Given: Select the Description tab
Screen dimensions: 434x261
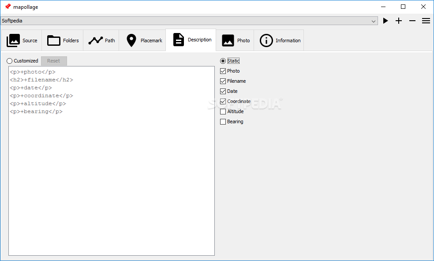Looking at the screenshot, I should pos(191,40).
